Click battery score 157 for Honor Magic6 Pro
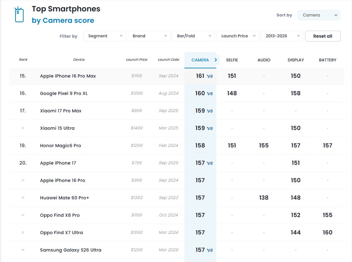The width and height of the screenshot is (352, 262). tap(327, 146)
